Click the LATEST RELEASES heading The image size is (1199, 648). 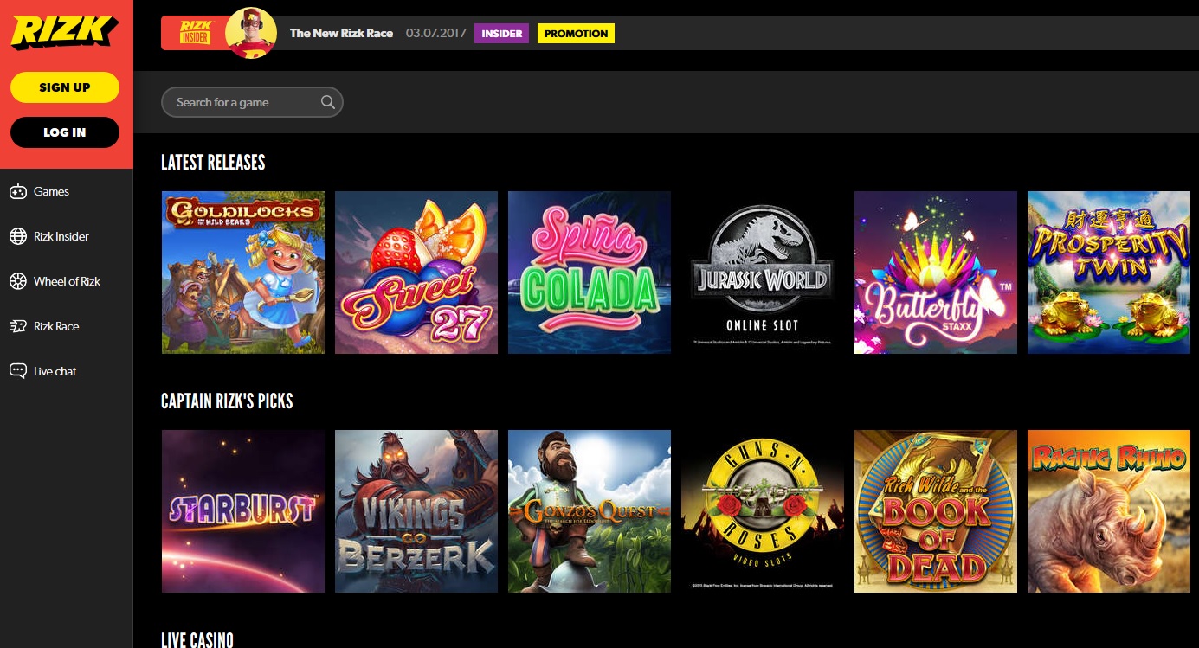pos(213,162)
